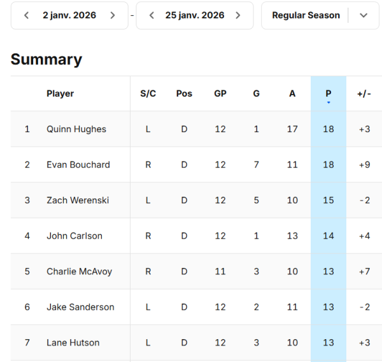382x362 pixels.
Task: Open Lane Hutson player page
Action: point(73,342)
